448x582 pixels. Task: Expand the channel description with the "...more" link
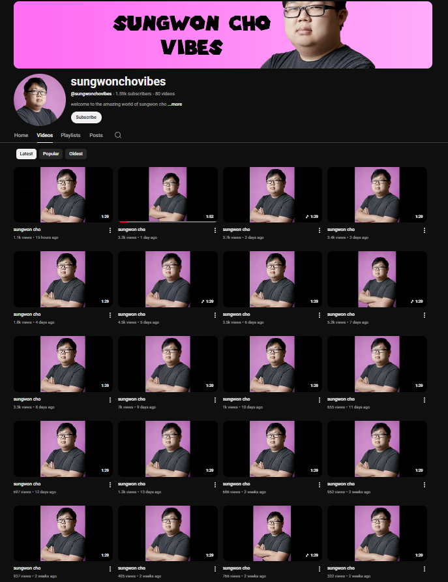coord(174,104)
